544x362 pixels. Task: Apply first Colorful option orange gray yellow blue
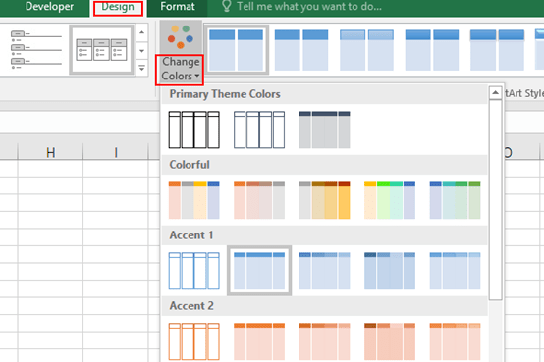(x=194, y=200)
